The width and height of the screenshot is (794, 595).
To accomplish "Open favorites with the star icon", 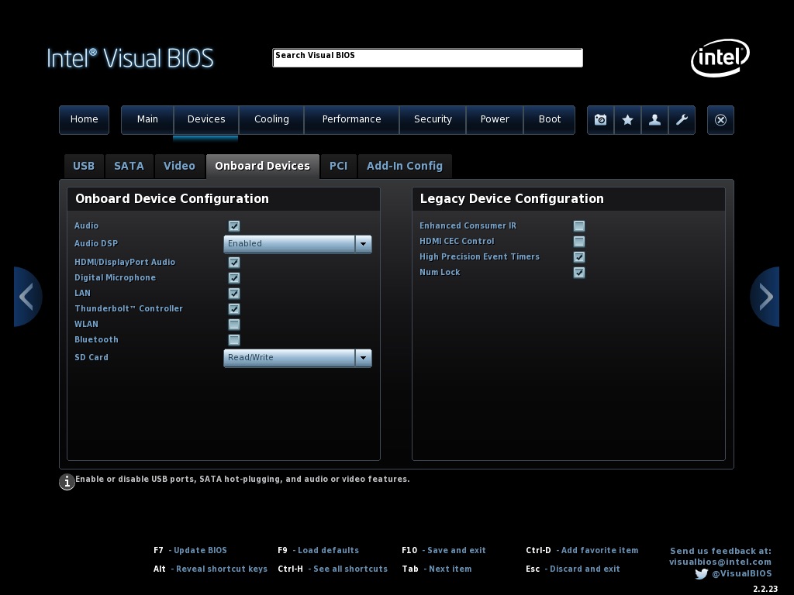I will click(627, 120).
